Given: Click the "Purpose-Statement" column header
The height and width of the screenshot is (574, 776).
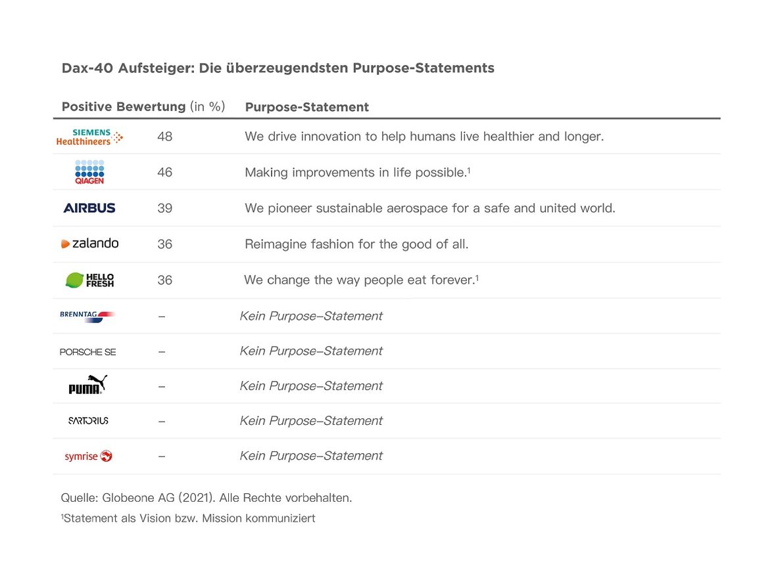Looking at the screenshot, I should click(306, 107).
